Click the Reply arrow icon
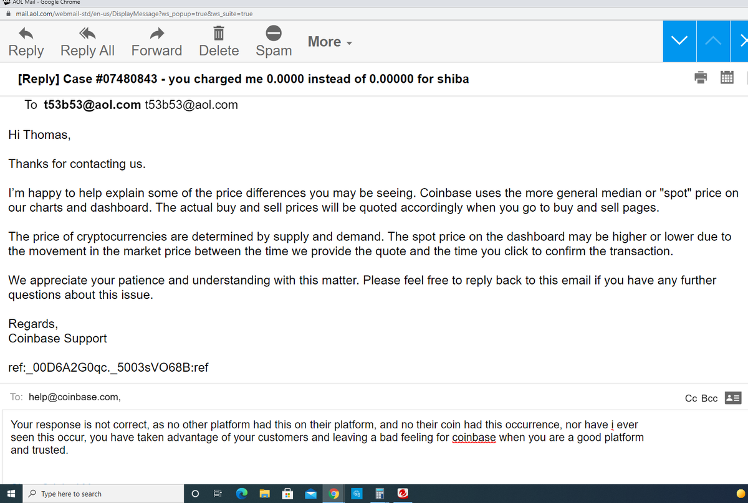Screen dimensions: 748x503 (x=26, y=33)
